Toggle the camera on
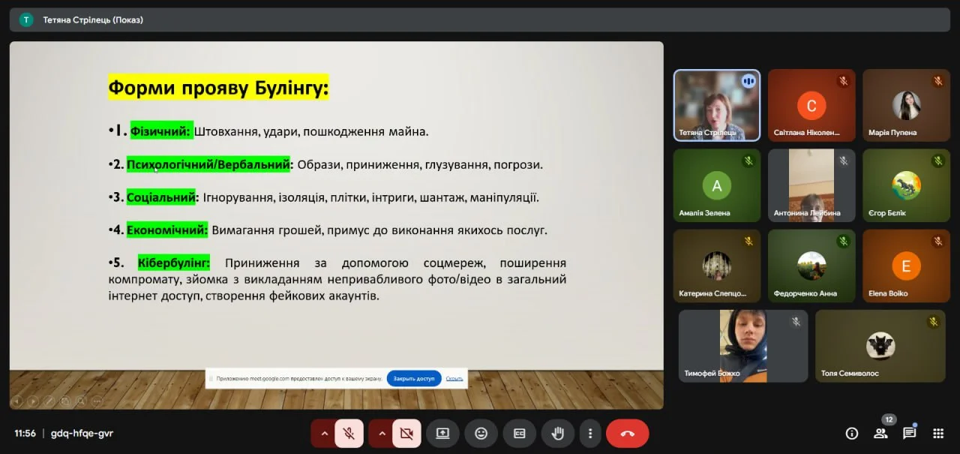The height and width of the screenshot is (454, 960). (406, 433)
